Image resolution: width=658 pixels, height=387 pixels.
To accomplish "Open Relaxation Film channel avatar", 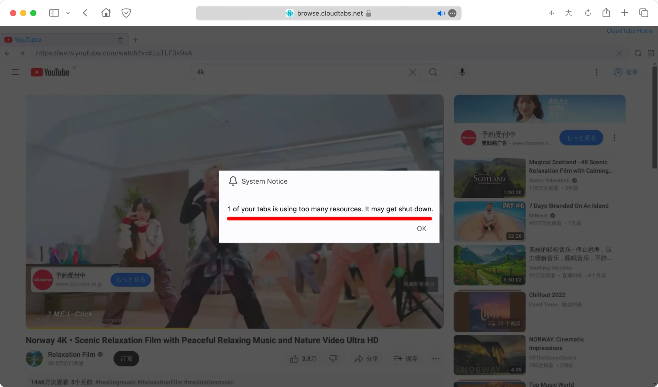I will (34, 358).
